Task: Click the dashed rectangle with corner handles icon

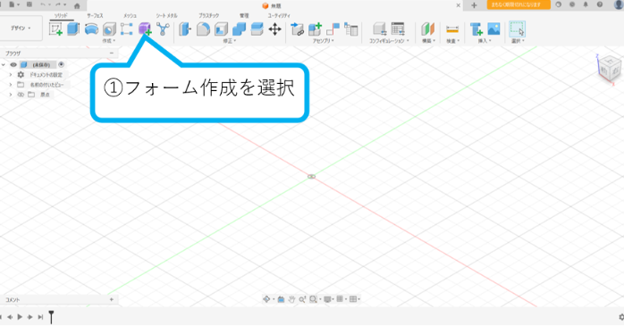Action: 127,29
